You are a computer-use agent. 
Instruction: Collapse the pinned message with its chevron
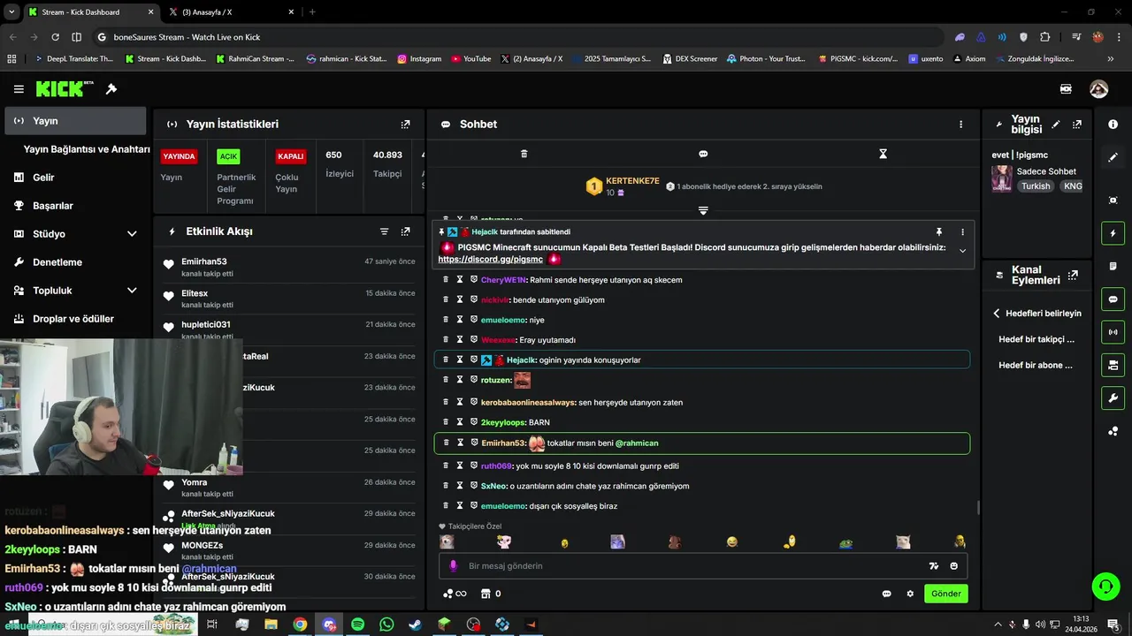(x=962, y=251)
